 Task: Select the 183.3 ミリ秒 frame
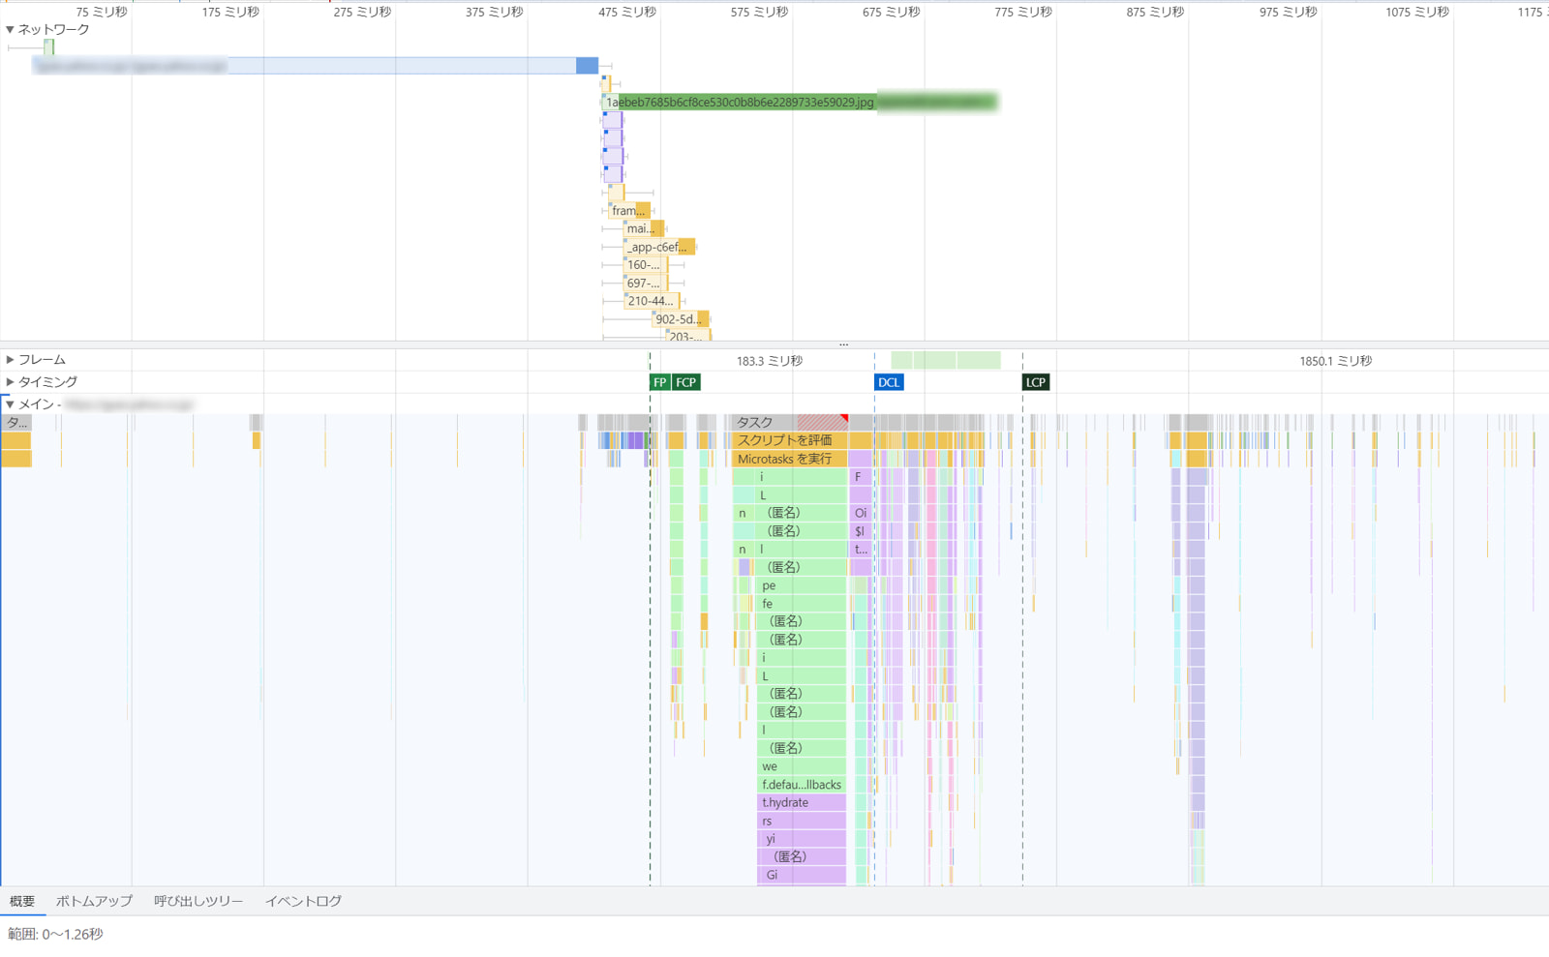point(769,361)
